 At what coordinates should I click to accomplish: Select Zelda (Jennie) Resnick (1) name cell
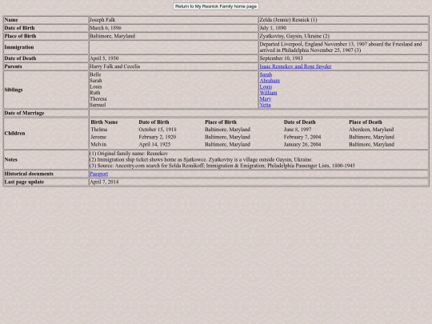pyautogui.click(x=288, y=20)
